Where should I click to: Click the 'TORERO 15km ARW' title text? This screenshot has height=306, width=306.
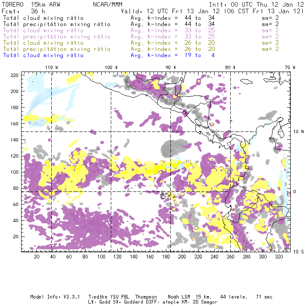point(31,5)
